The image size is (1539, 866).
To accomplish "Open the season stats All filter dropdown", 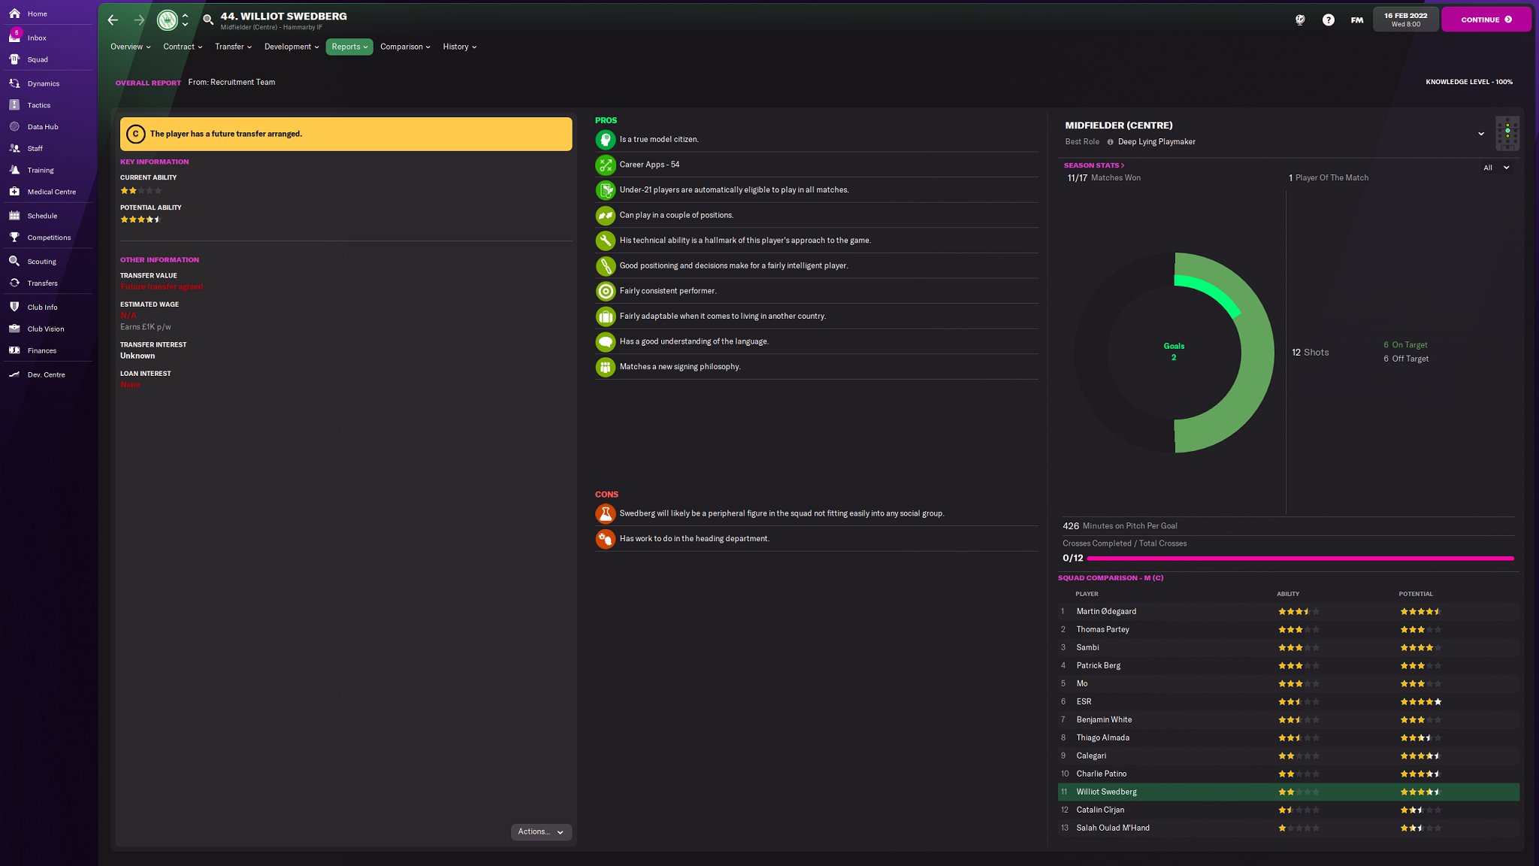I will 1496,168.
